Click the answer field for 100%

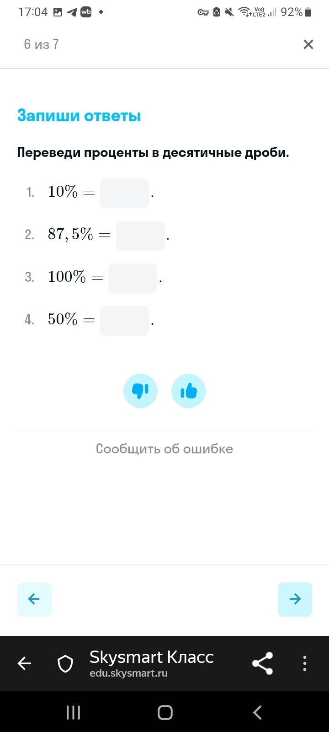pyautogui.click(x=133, y=278)
